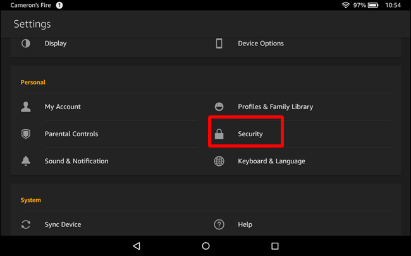411x256 pixels.
Task: Select Keyboard & Language
Action: pos(271,161)
